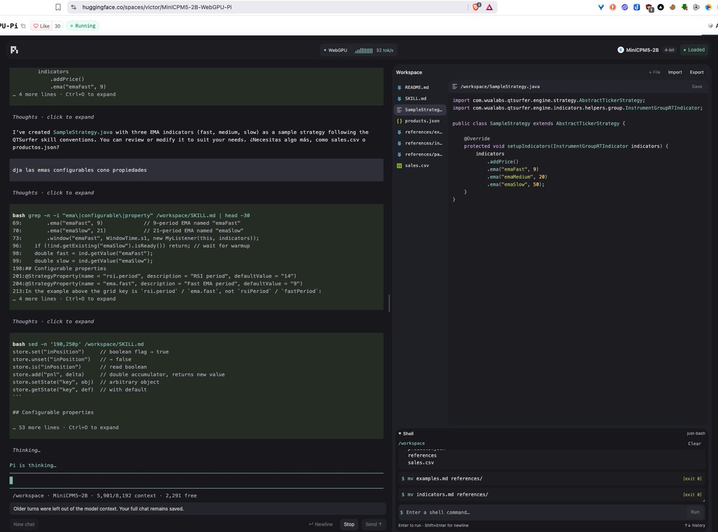Stop the generation
Image resolution: width=718 pixels, height=532 pixels.
click(x=349, y=524)
